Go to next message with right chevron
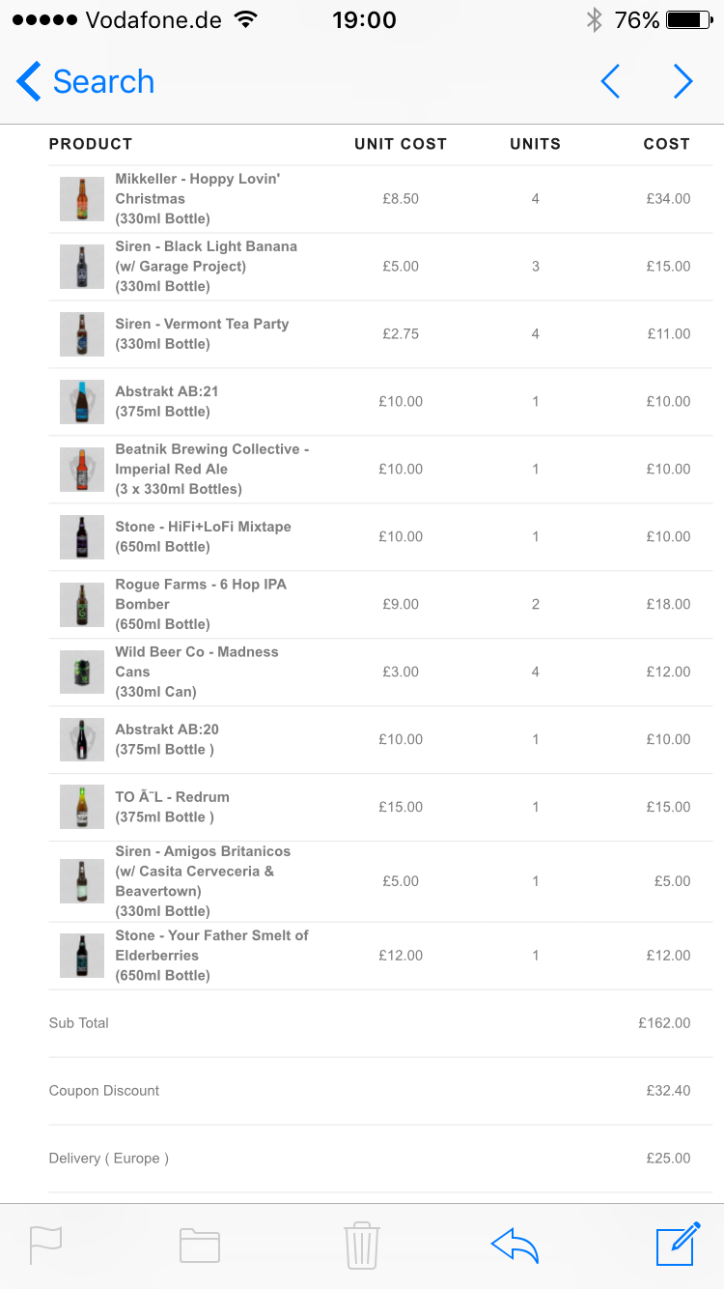724x1289 pixels. 683,82
